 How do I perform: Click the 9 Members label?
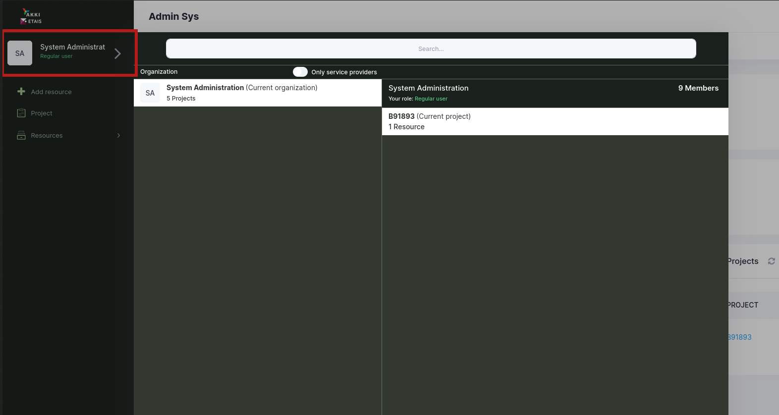click(698, 88)
